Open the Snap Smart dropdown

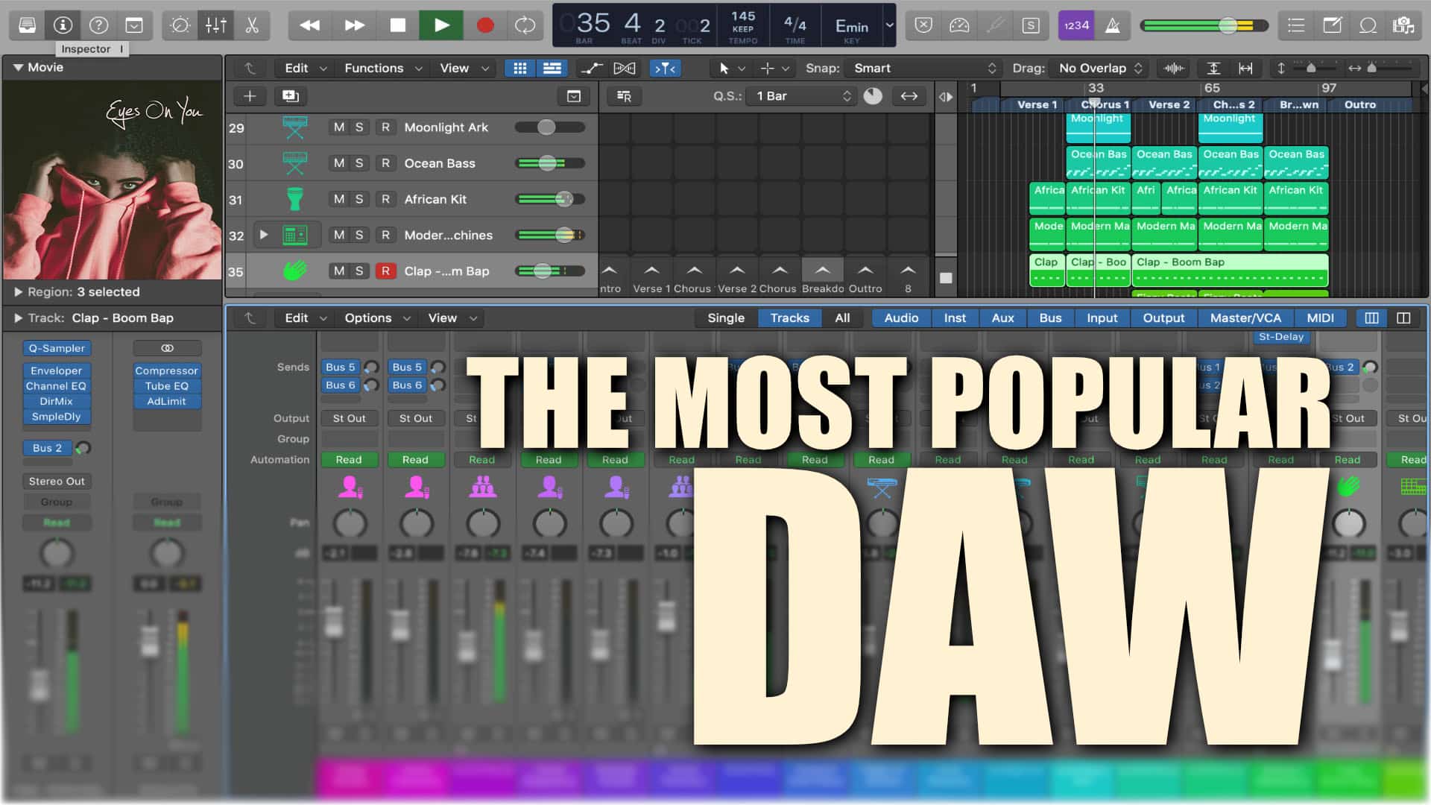click(x=923, y=68)
